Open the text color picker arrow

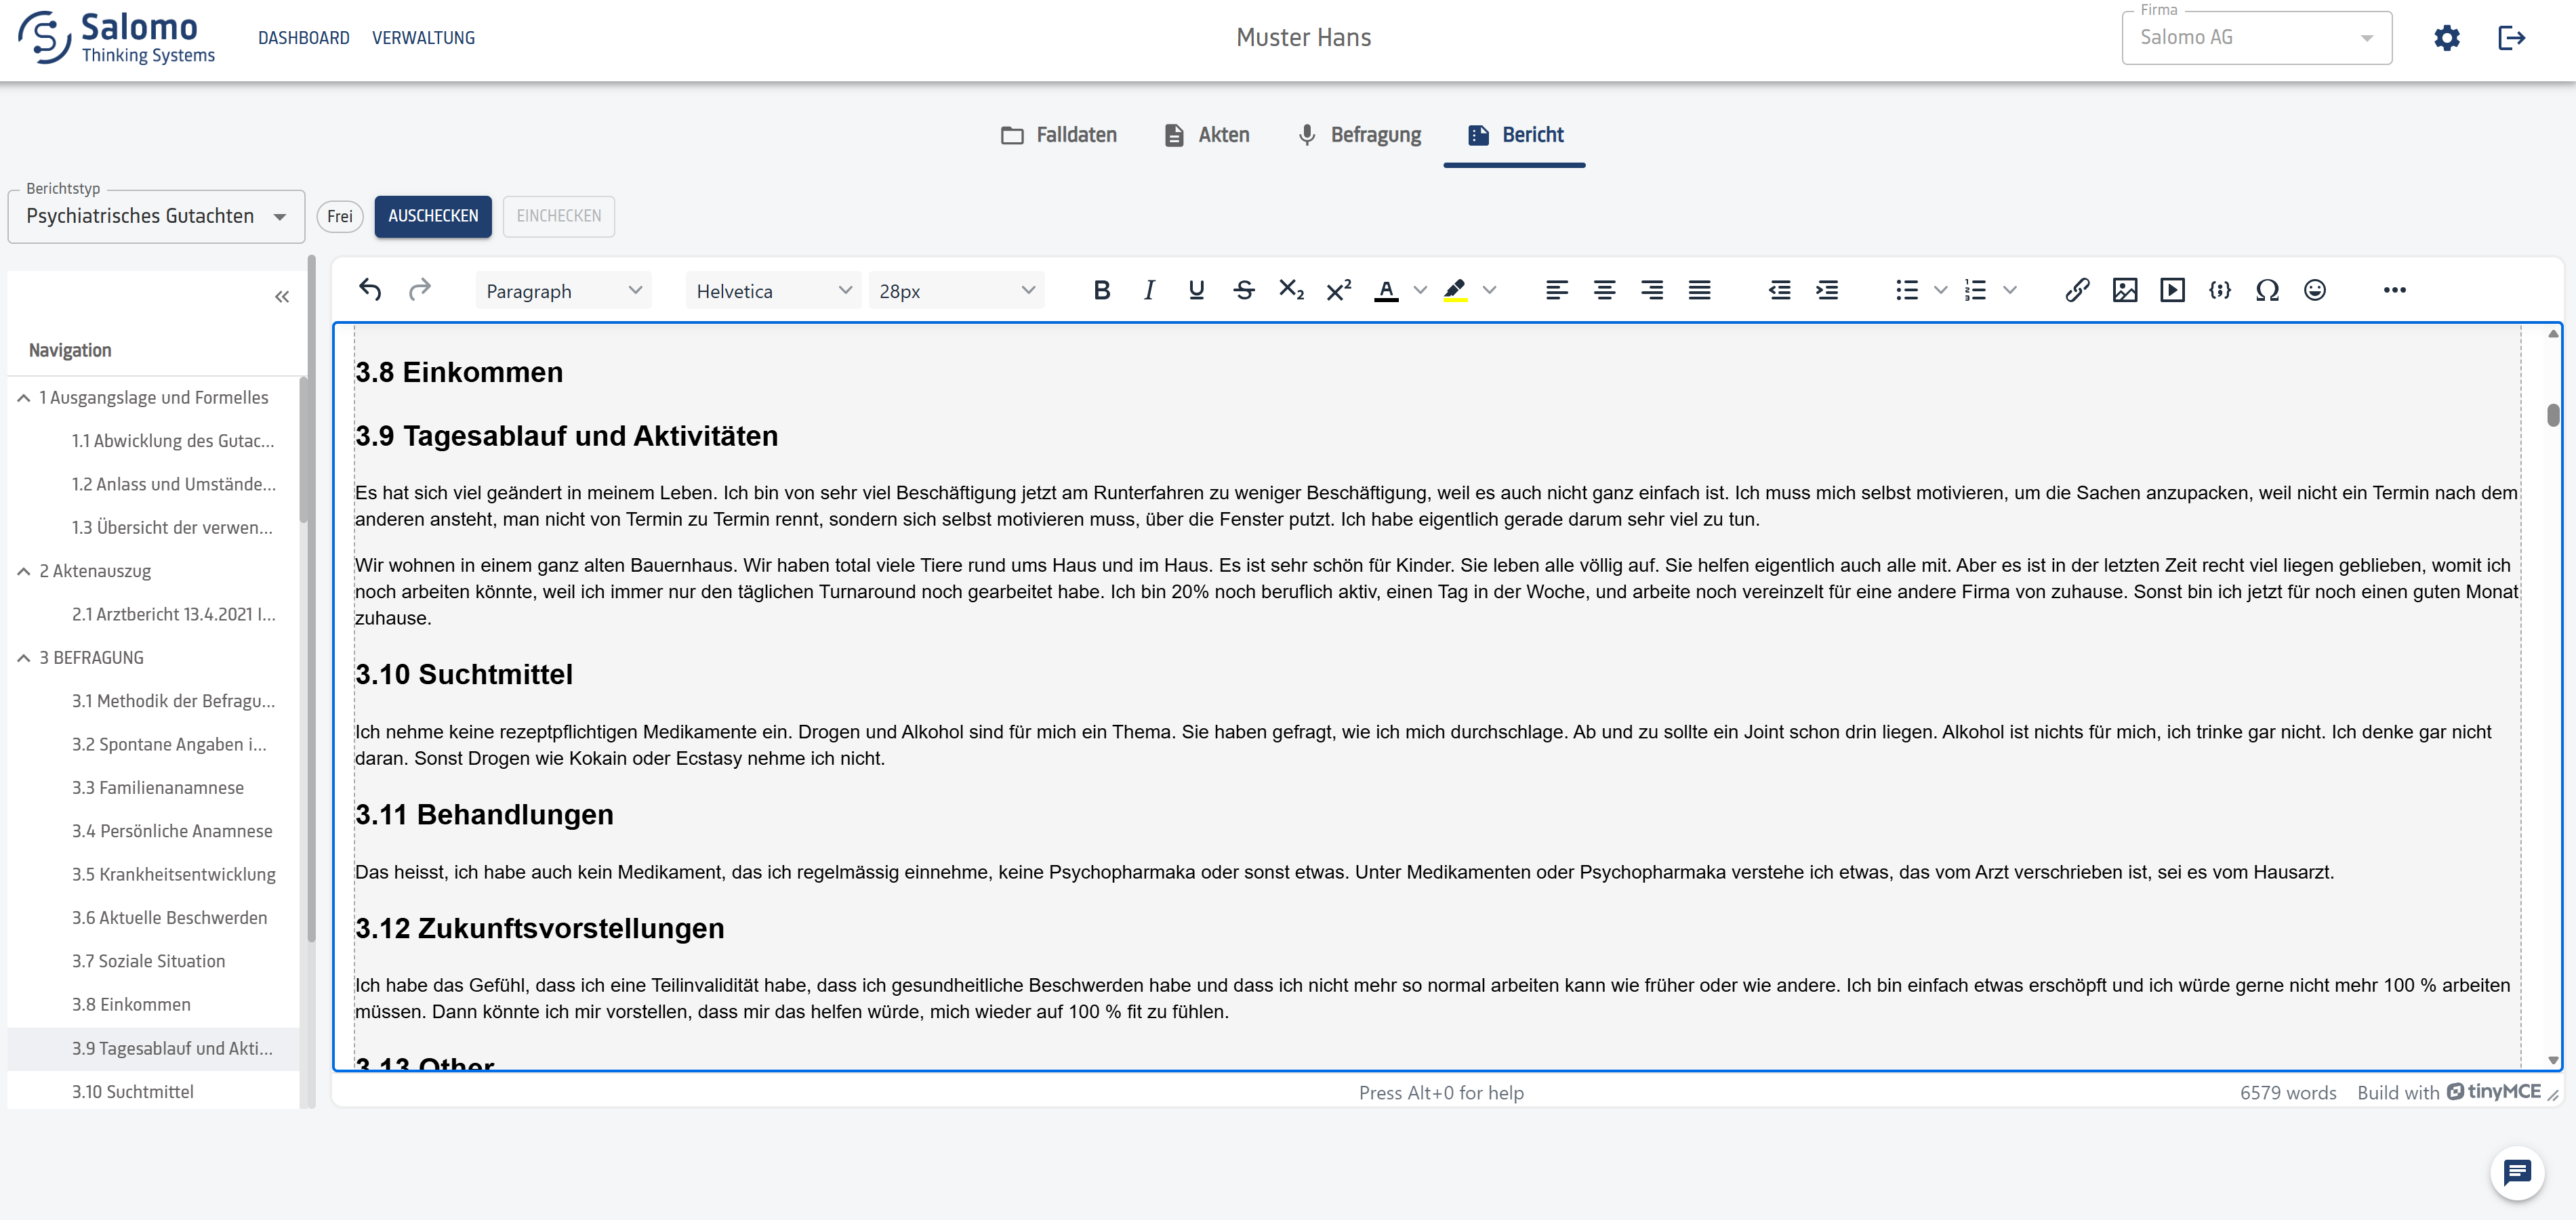pos(1420,290)
